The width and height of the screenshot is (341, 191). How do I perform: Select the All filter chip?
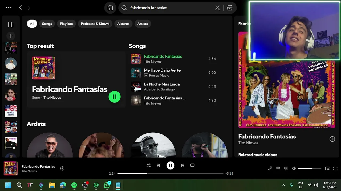[32, 24]
